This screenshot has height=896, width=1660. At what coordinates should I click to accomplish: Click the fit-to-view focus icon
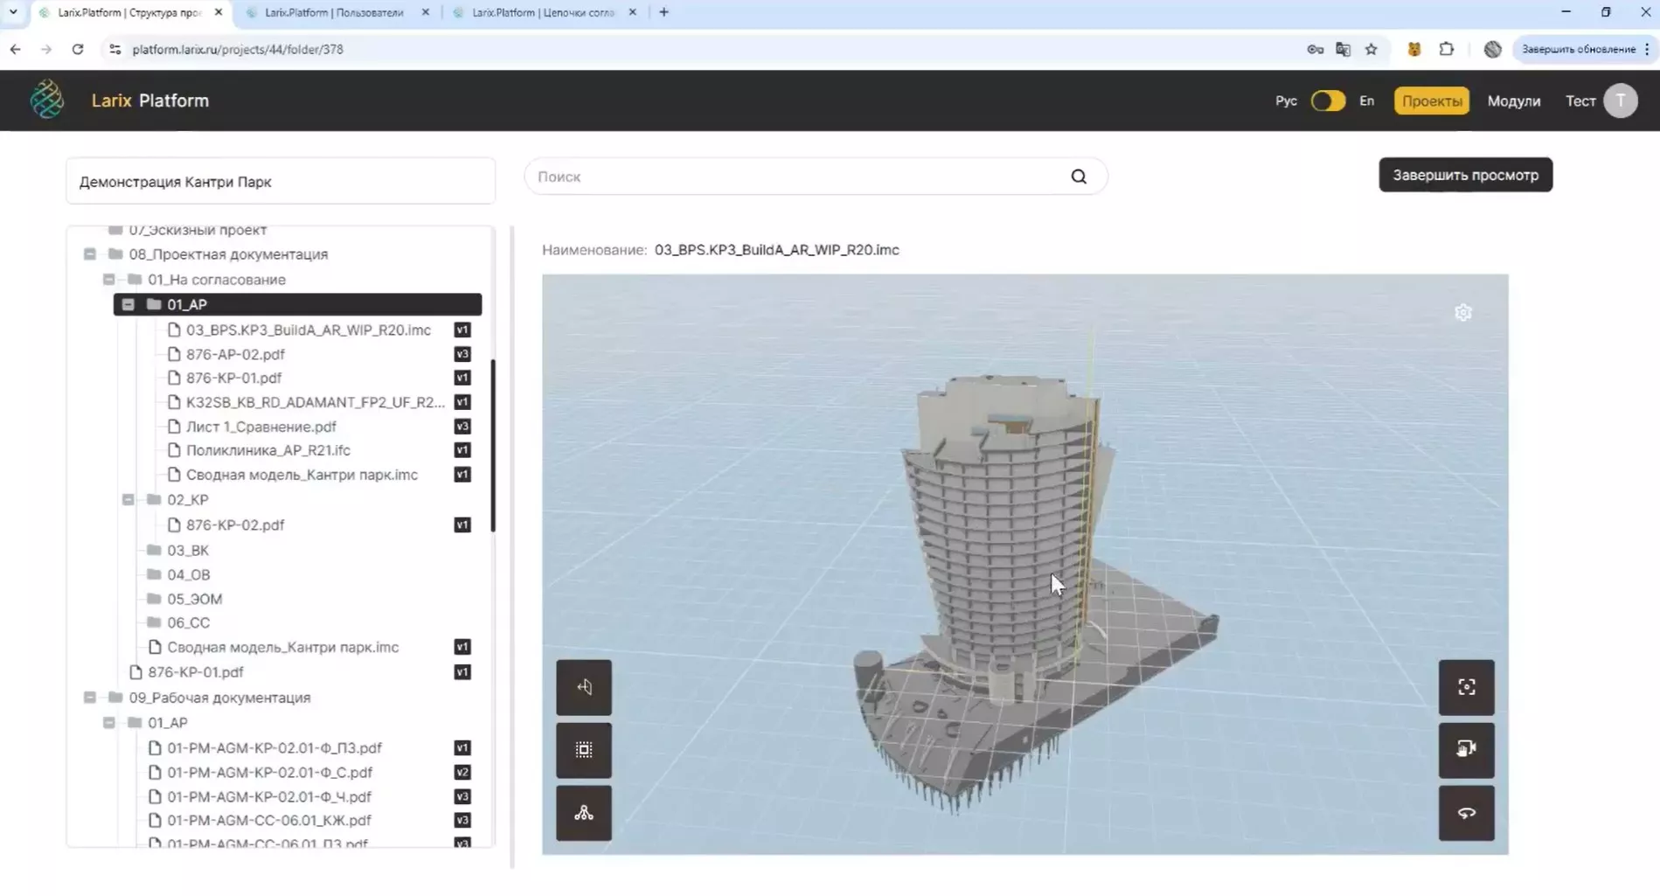point(1466,687)
